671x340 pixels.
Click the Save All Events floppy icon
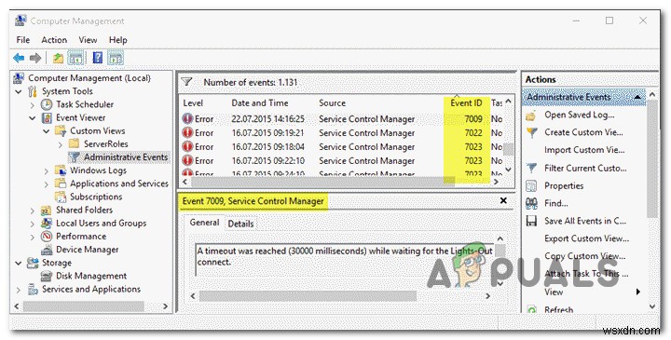click(x=531, y=221)
